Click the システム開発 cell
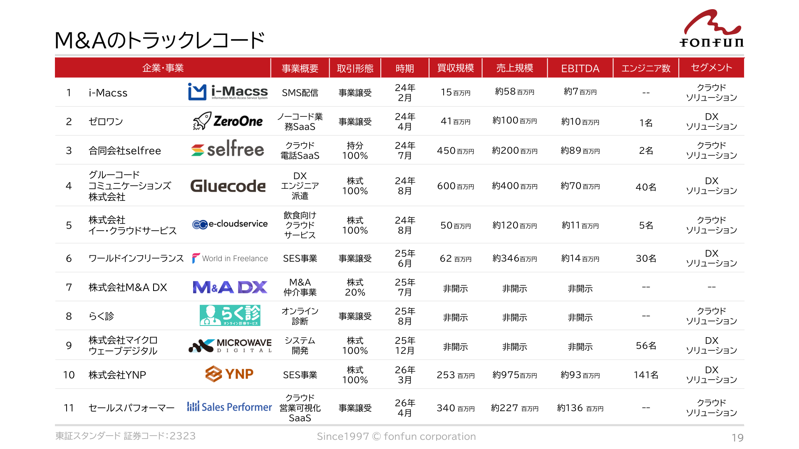 pos(300,345)
